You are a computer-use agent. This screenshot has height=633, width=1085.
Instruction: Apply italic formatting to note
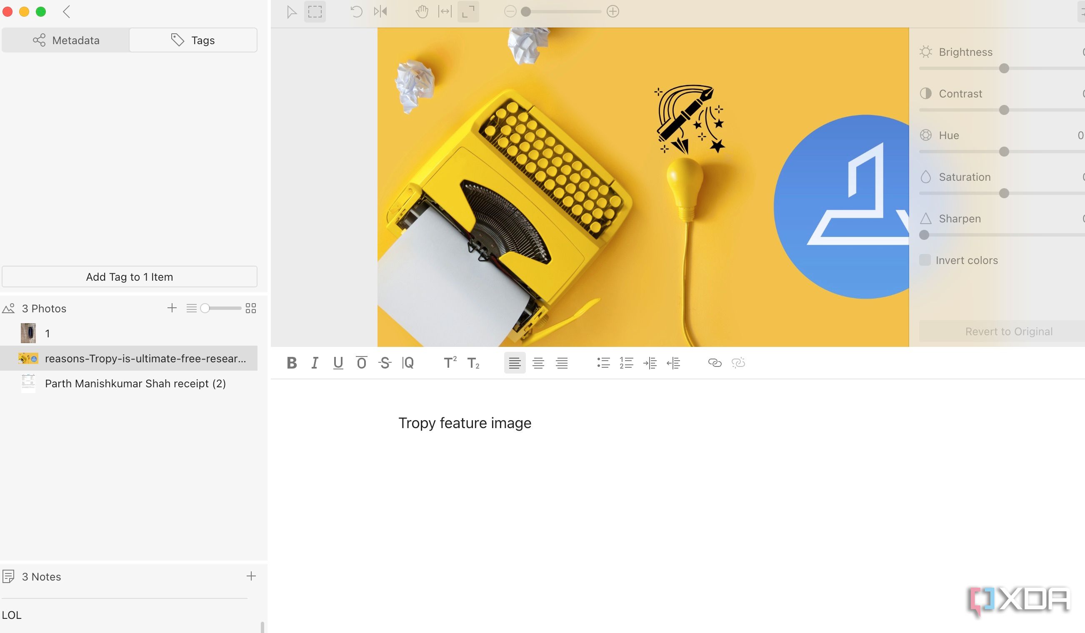(x=315, y=363)
